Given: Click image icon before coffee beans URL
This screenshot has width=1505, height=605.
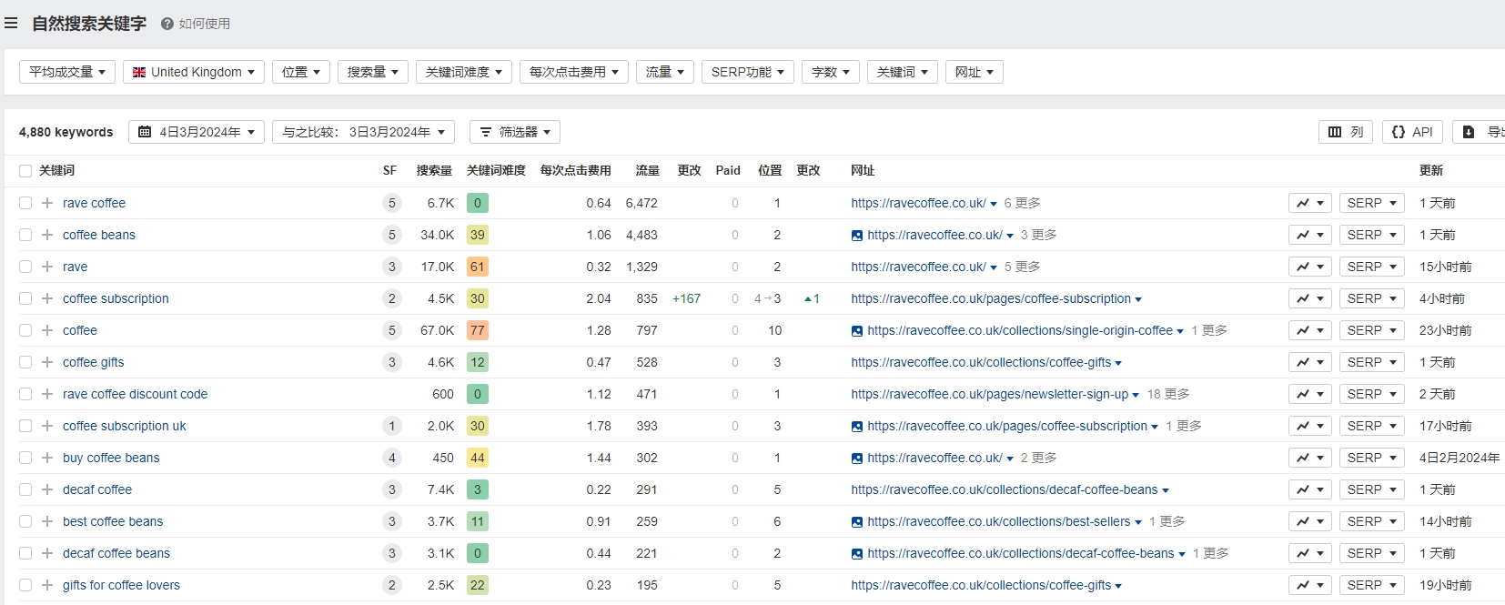Looking at the screenshot, I should pos(857,236).
